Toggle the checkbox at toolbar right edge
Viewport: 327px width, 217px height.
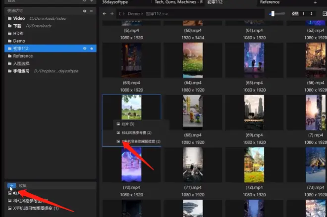pyautogui.click(x=325, y=14)
